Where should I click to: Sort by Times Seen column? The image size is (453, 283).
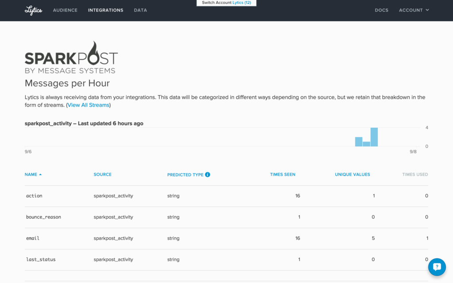283,174
